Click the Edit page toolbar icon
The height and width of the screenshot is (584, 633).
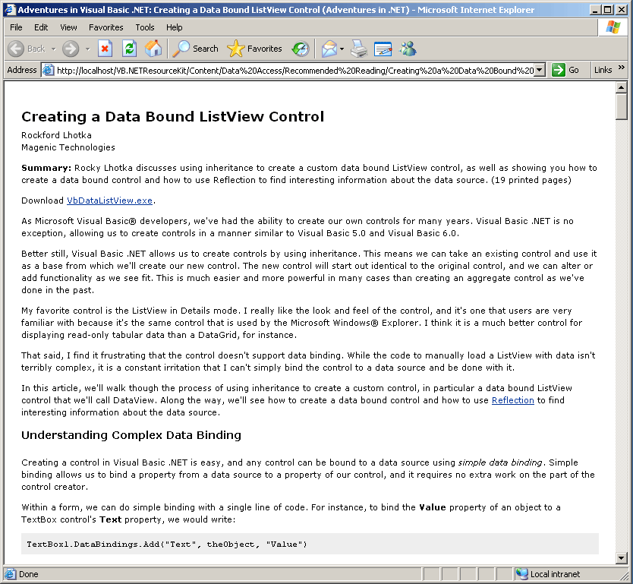383,49
